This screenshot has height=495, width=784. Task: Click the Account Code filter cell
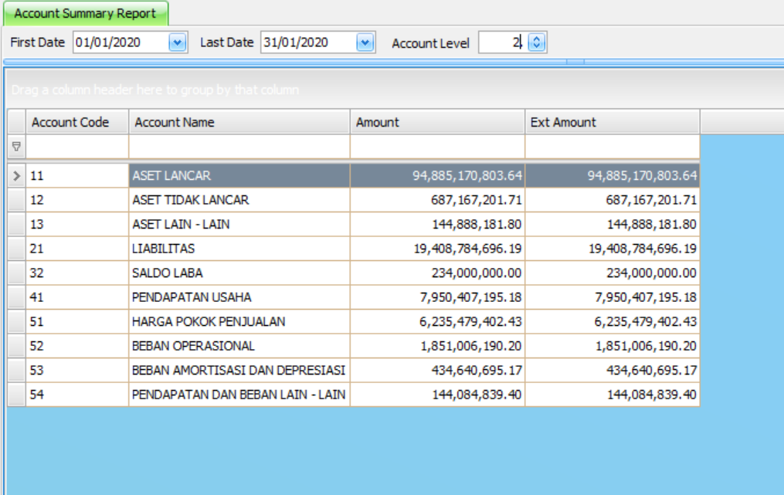tap(77, 147)
